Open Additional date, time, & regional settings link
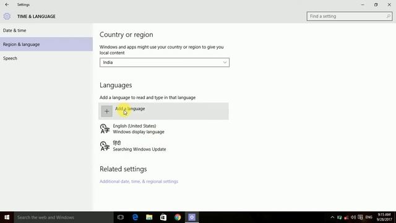Screen dimensions: 396x223 click(139, 181)
